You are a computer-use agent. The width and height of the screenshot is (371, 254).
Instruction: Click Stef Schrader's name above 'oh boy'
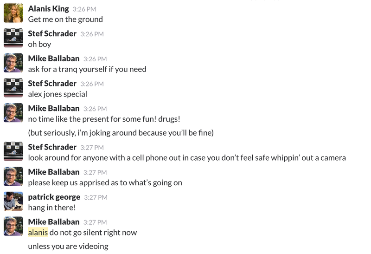52,33
